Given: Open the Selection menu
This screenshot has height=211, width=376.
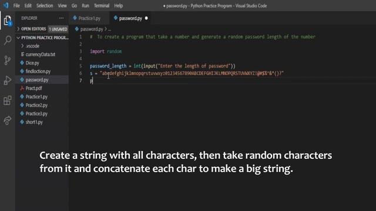Looking at the screenshot, I should [45, 5].
